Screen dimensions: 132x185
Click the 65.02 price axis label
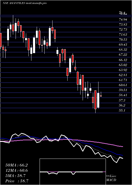click(123, 65)
